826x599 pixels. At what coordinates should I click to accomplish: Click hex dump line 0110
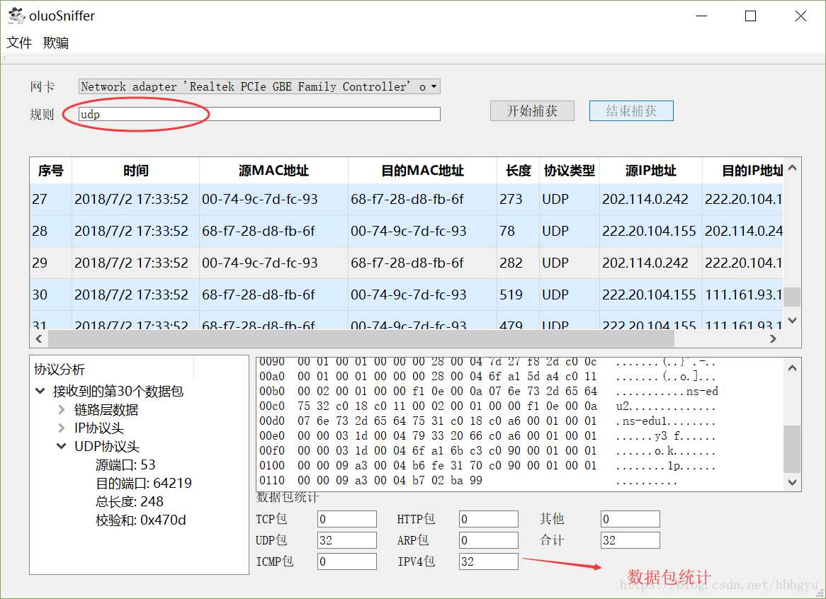click(469, 480)
